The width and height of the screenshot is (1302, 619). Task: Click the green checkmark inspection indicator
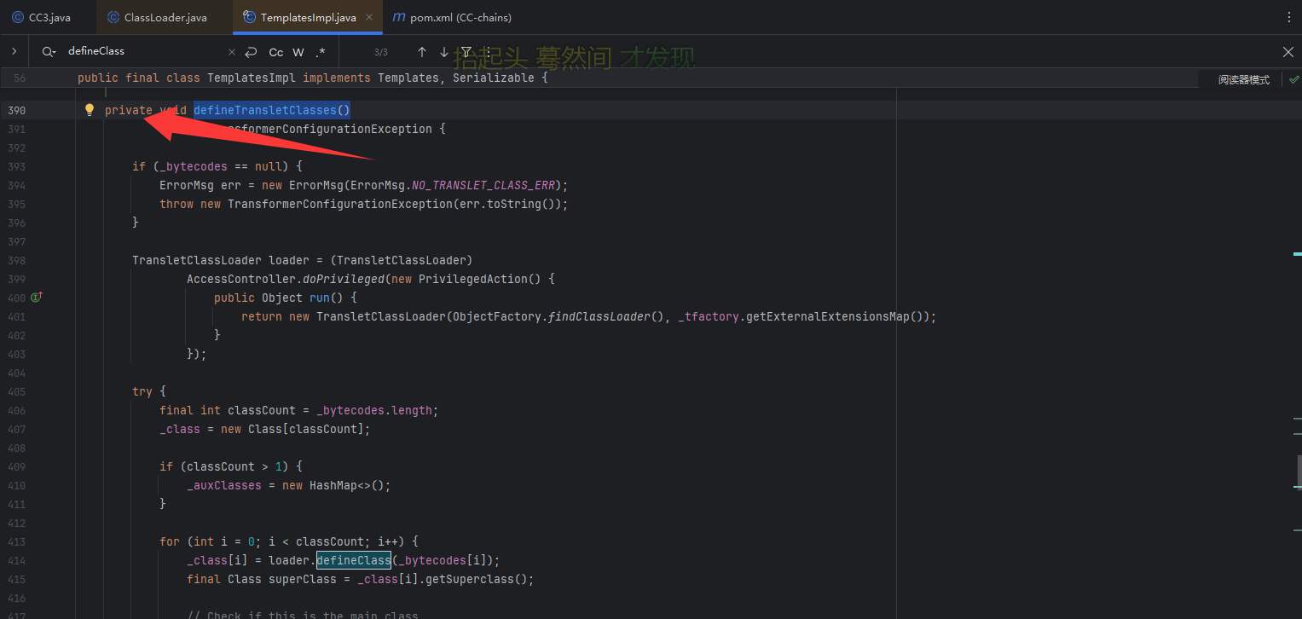tap(1293, 79)
